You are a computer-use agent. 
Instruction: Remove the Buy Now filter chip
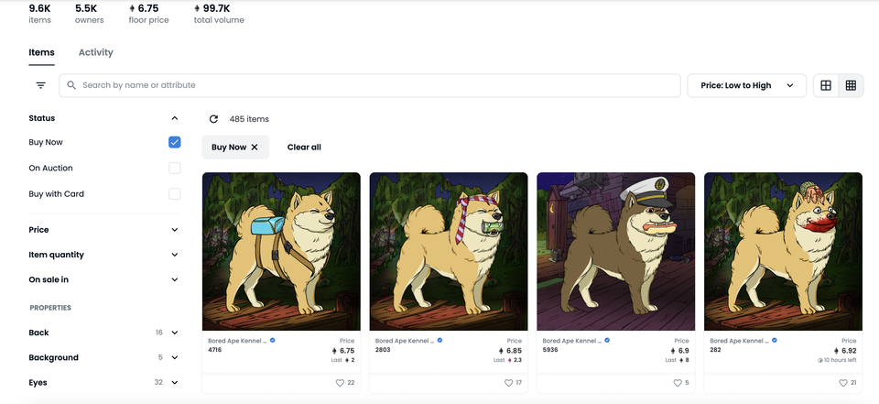pos(255,147)
